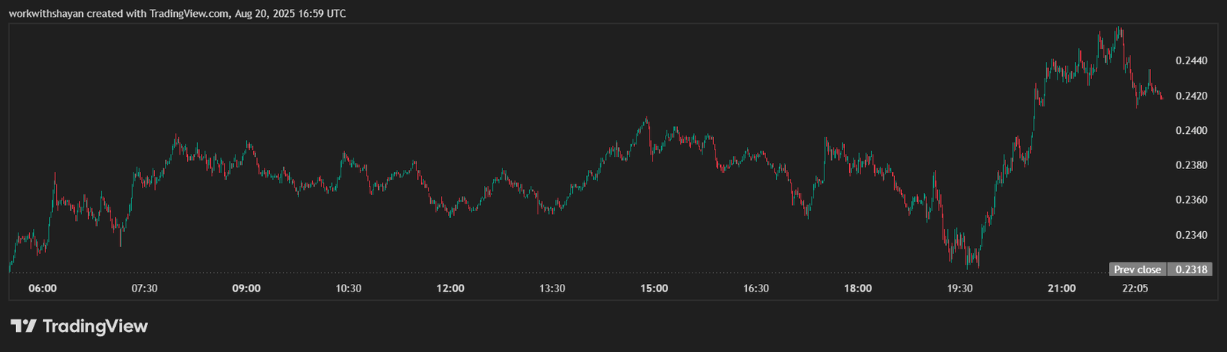Click the 0.2400 price axis label
The width and height of the screenshot is (1227, 352).
tap(1191, 131)
